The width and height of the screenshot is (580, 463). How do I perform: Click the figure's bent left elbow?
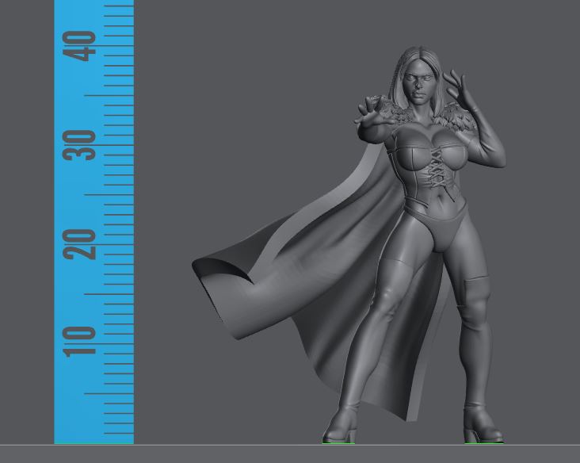point(494,143)
